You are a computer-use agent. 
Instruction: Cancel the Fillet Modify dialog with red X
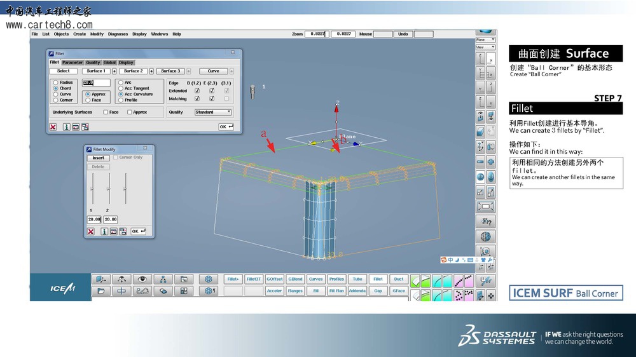(91, 232)
